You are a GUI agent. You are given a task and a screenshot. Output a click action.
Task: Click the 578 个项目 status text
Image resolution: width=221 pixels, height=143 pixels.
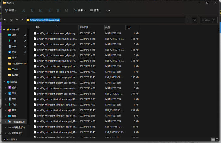pos(9,140)
